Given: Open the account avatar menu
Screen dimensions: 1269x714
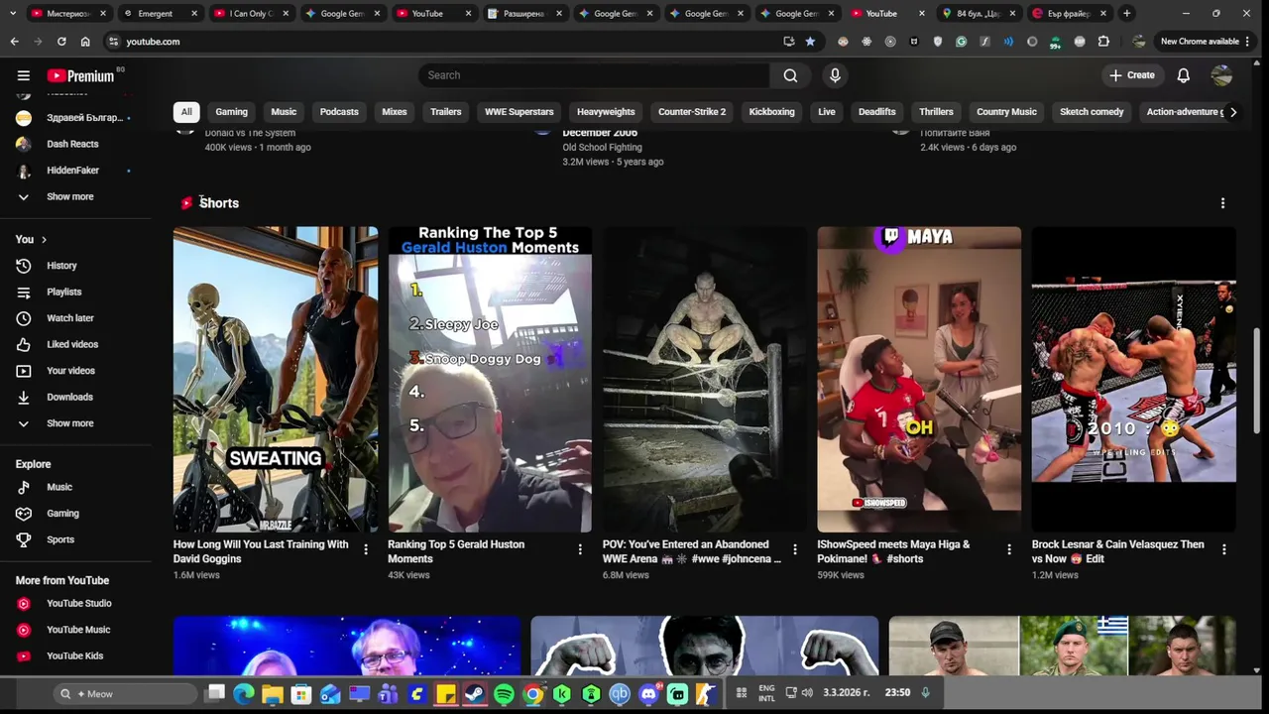Looking at the screenshot, I should pos(1221,75).
